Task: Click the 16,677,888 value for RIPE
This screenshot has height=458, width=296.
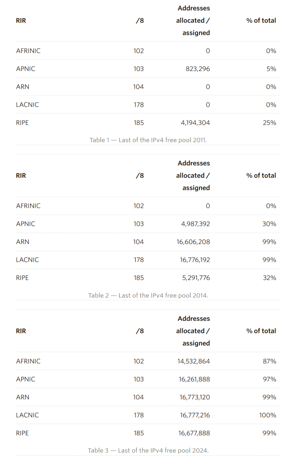Action: pos(194,433)
